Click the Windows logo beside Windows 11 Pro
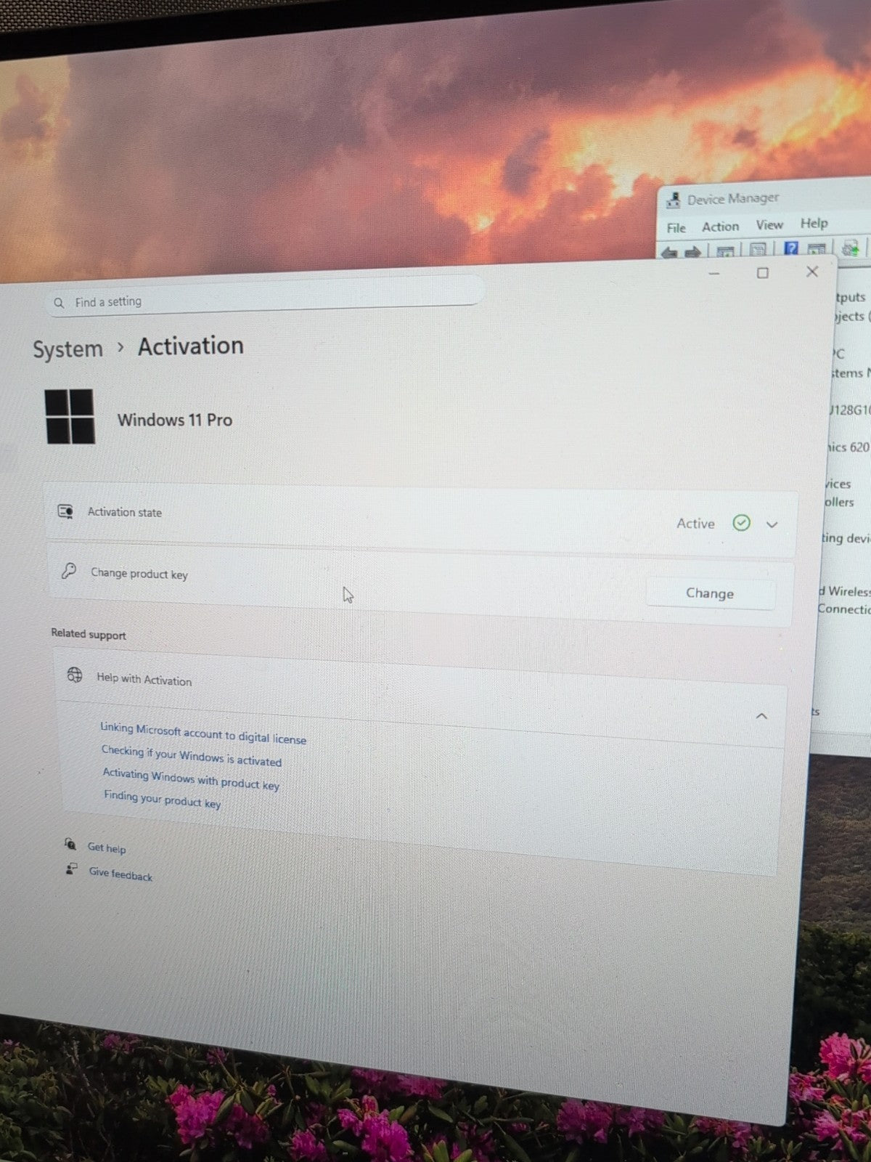The width and height of the screenshot is (871, 1162). tap(70, 416)
